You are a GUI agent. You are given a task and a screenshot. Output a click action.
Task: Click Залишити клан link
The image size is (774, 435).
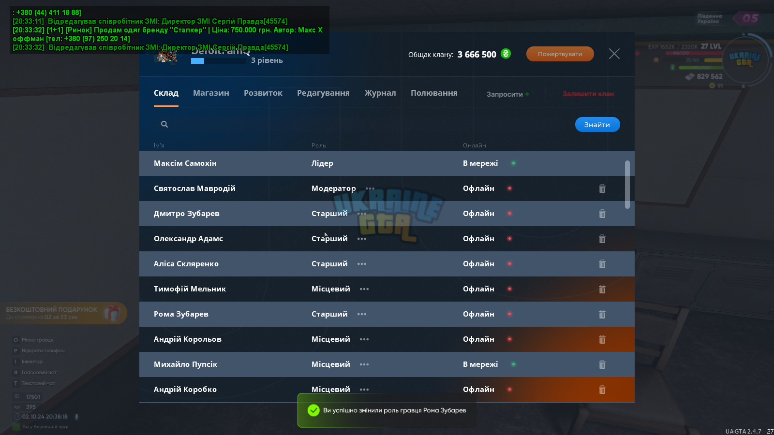[x=588, y=94]
